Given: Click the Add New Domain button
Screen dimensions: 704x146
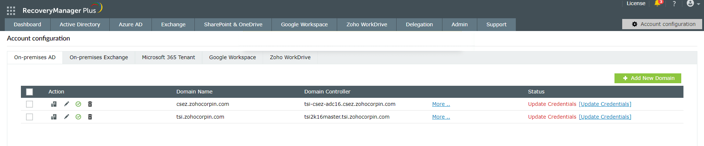Looking at the screenshot, I should pyautogui.click(x=648, y=78).
